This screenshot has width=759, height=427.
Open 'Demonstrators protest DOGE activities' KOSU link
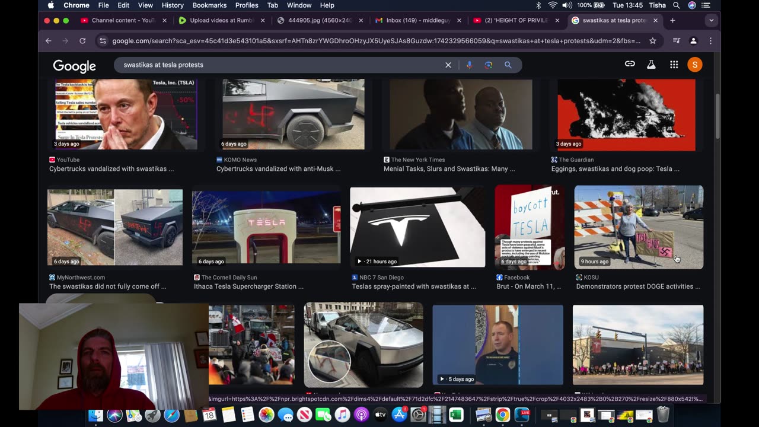(638, 286)
